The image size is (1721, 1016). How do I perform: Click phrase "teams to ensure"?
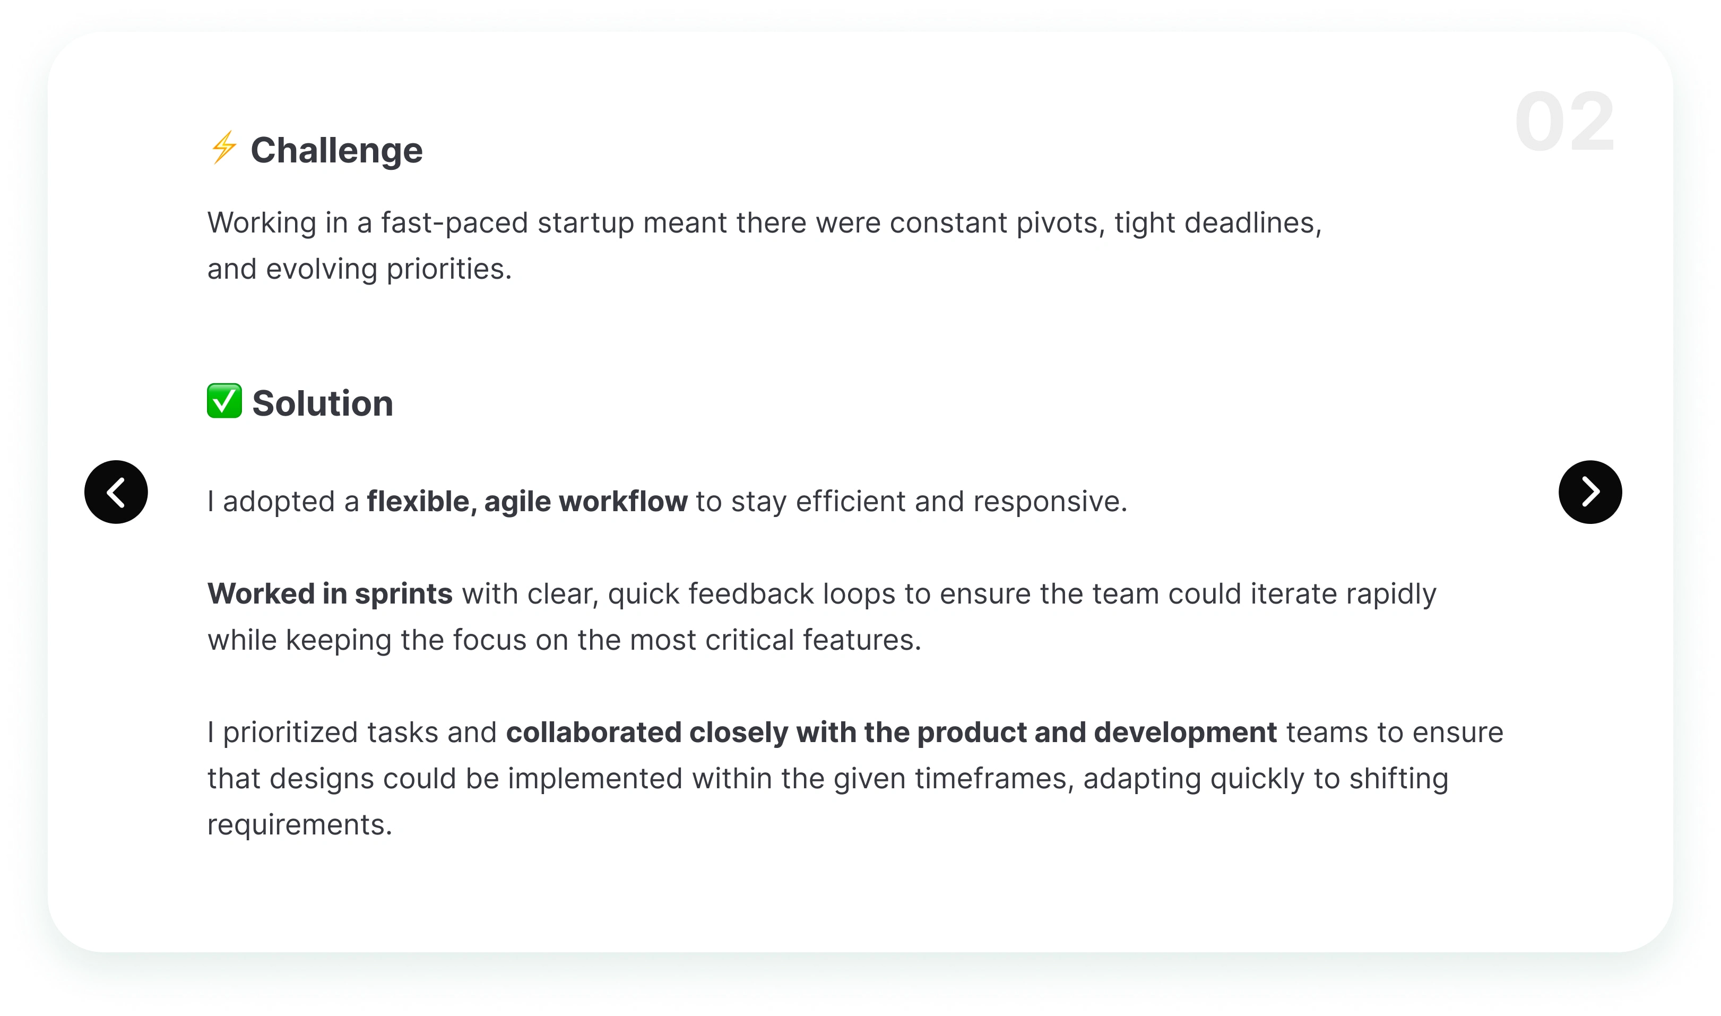coord(1395,733)
